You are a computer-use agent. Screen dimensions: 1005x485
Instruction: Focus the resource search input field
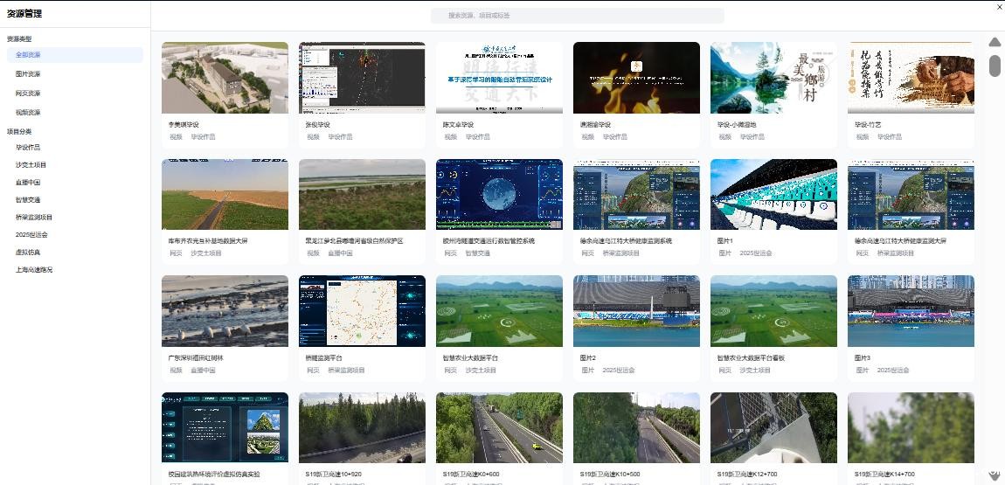point(577,16)
